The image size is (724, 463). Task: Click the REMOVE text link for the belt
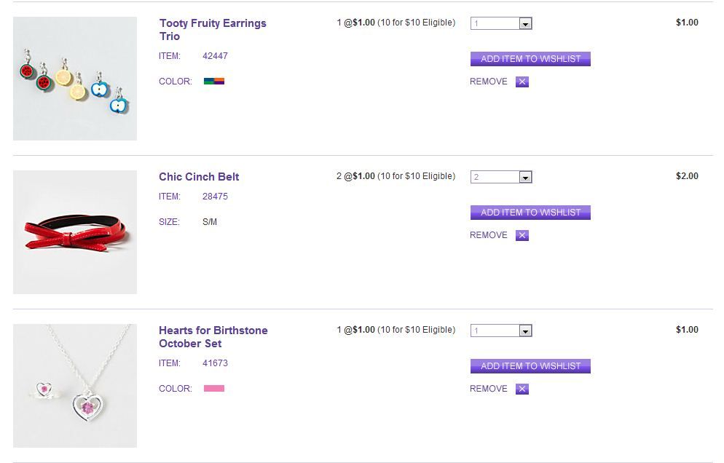(489, 235)
